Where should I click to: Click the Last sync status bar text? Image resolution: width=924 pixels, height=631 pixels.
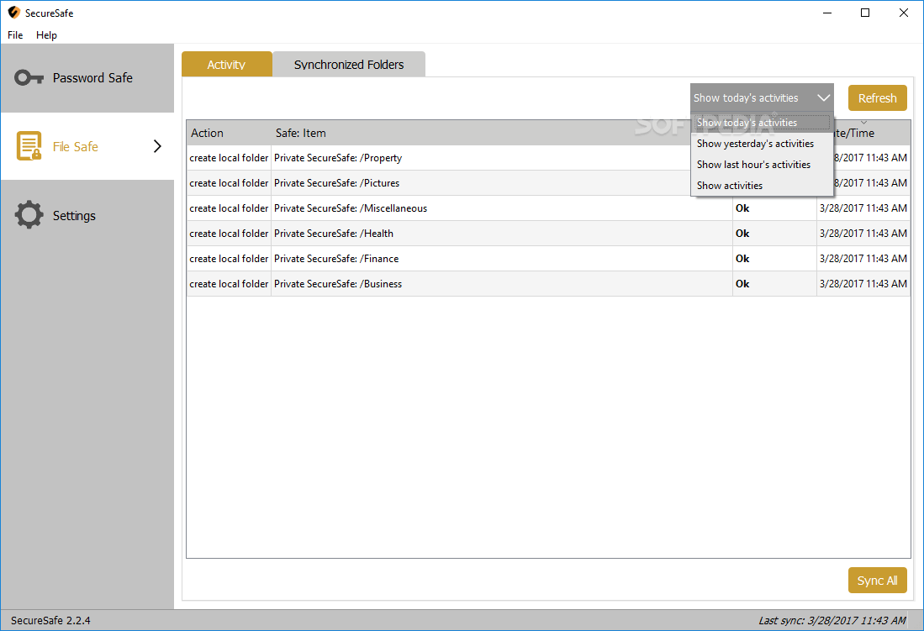coord(832,620)
